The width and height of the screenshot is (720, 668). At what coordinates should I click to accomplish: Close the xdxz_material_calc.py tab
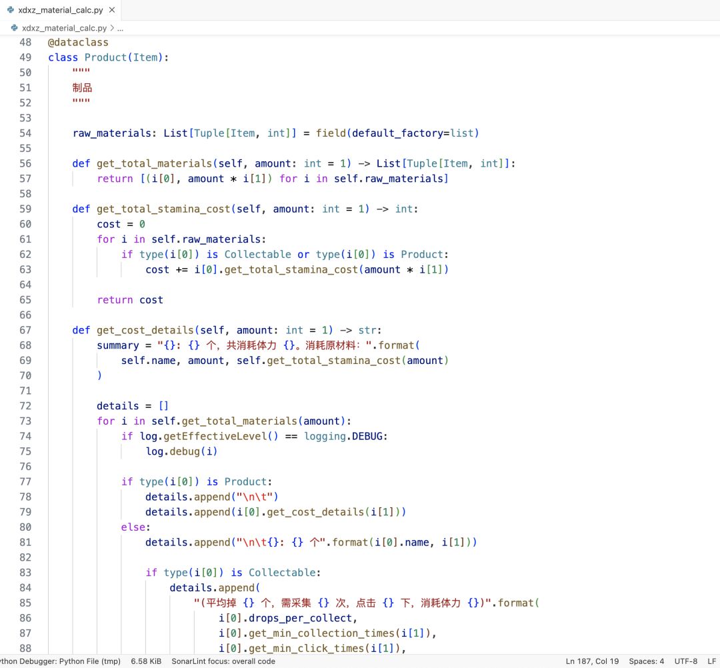click(x=111, y=10)
